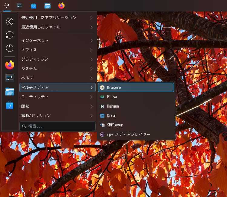Viewport: 227px width, 197px height.
Task: Open the インターネット category
Action: pos(58,40)
